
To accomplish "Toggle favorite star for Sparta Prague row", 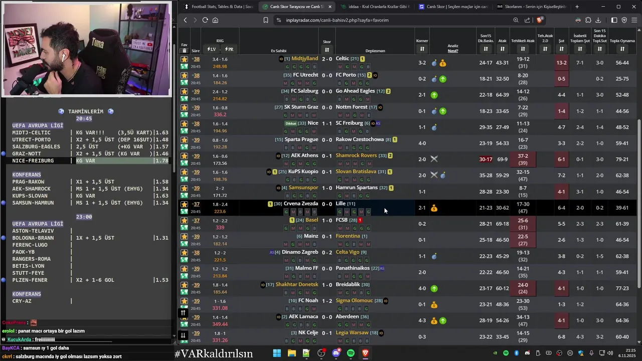I will coord(185,140).
